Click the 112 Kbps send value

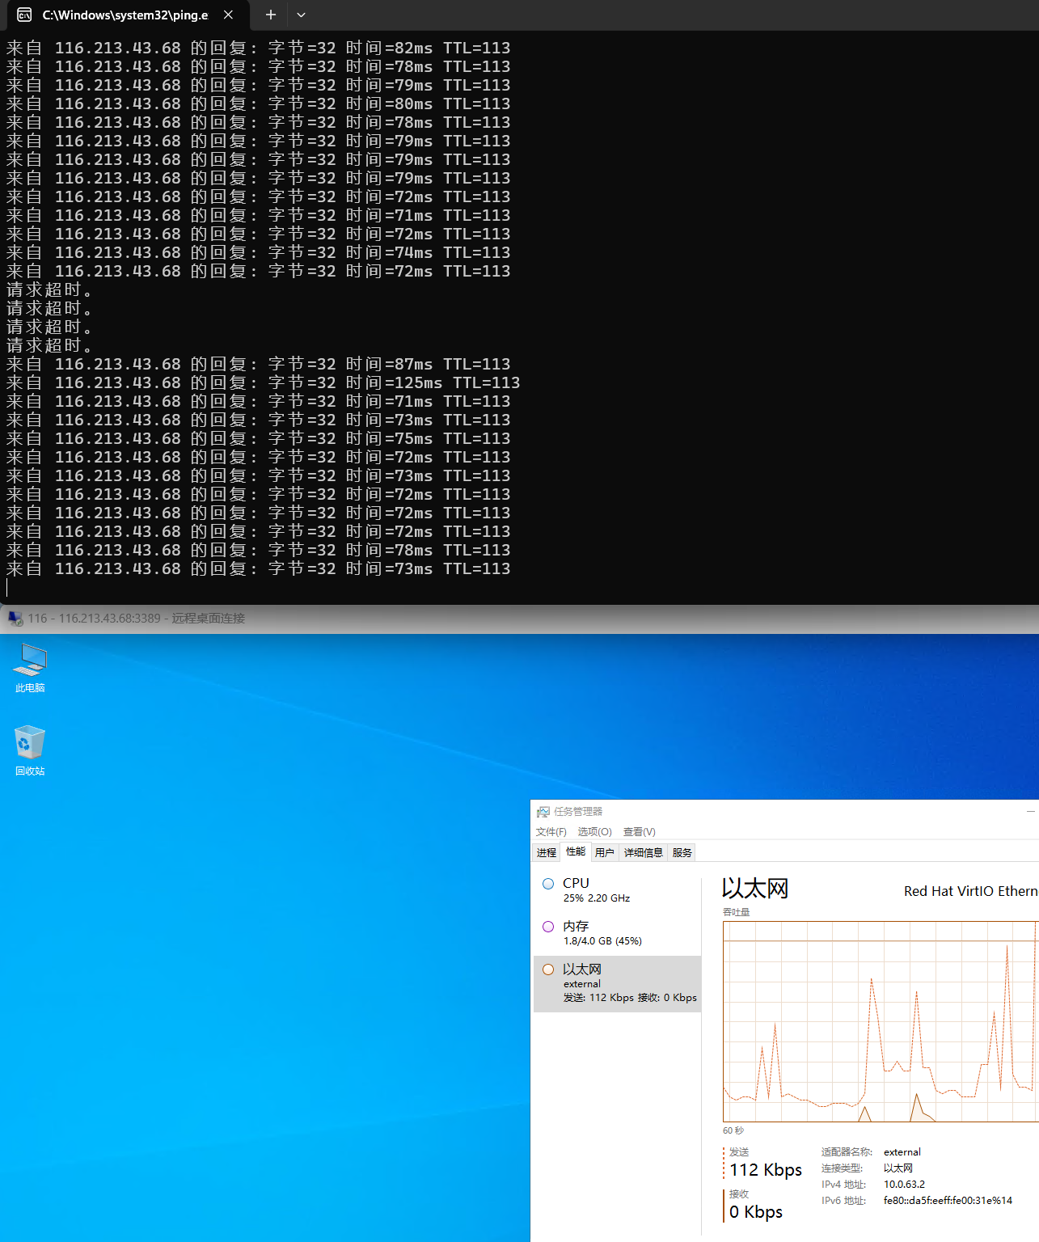(766, 1170)
